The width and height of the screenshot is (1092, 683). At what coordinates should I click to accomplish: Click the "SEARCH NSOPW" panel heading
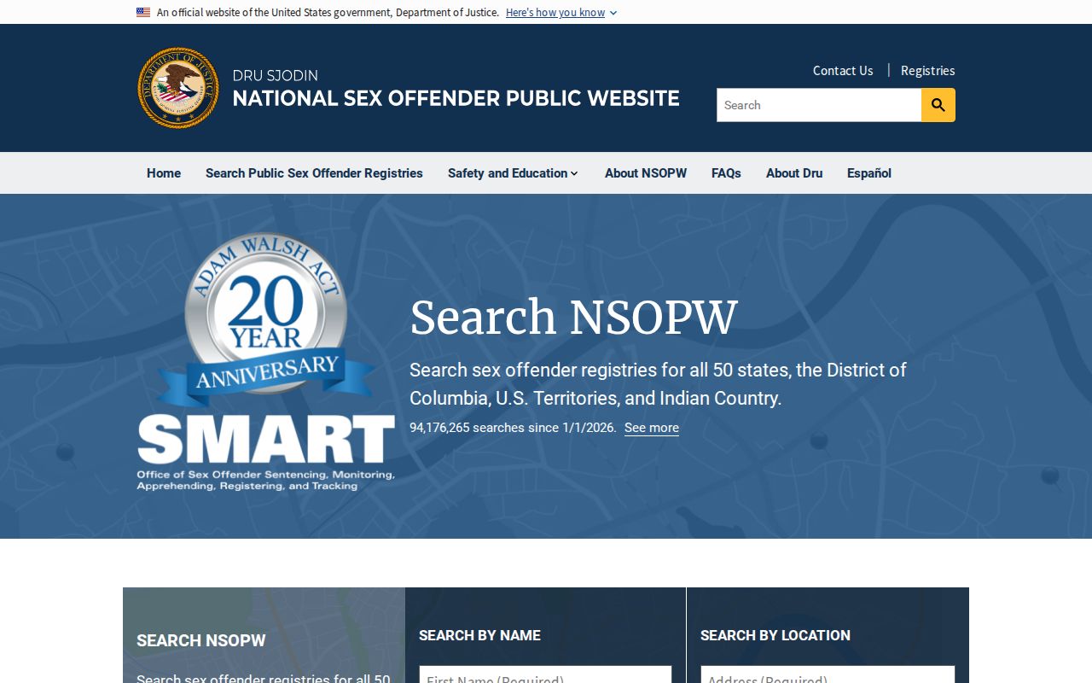tap(201, 640)
